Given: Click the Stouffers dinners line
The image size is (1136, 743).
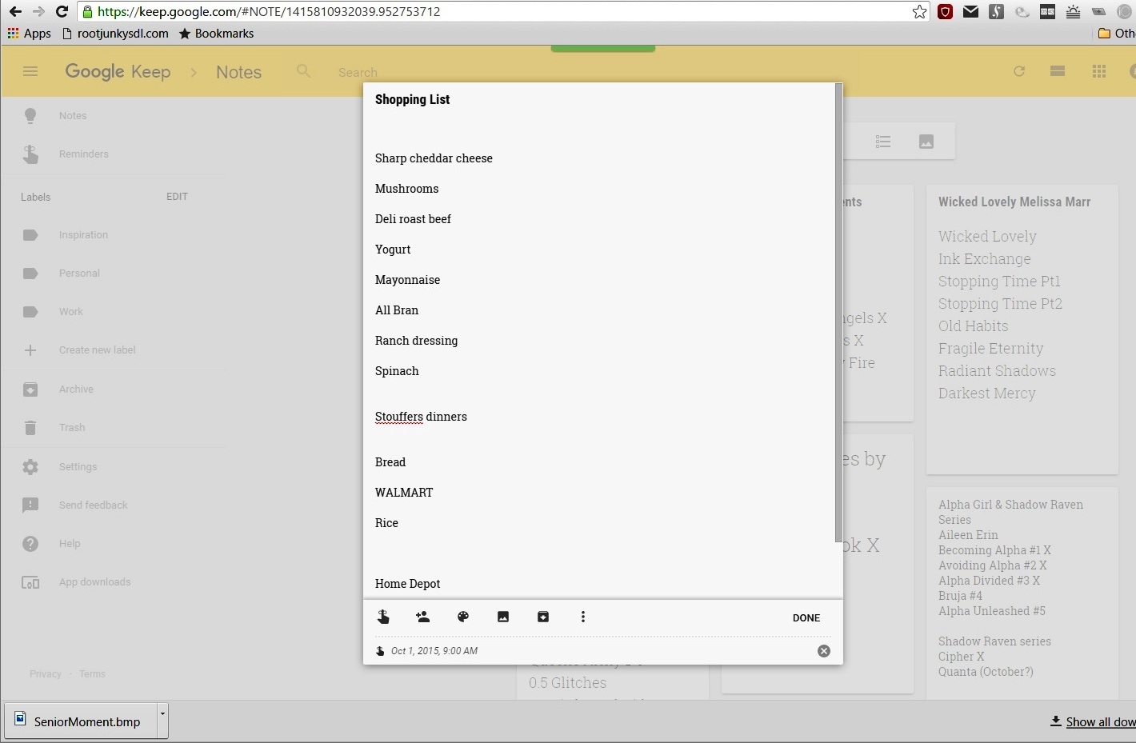Looking at the screenshot, I should tap(421, 417).
